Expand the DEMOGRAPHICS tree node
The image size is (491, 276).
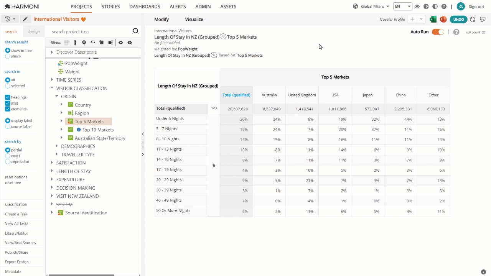[57, 146]
